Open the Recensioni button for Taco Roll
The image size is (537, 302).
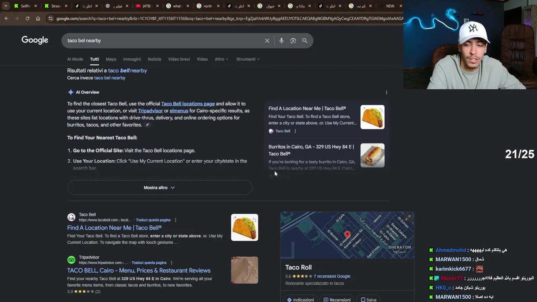coord(337,300)
